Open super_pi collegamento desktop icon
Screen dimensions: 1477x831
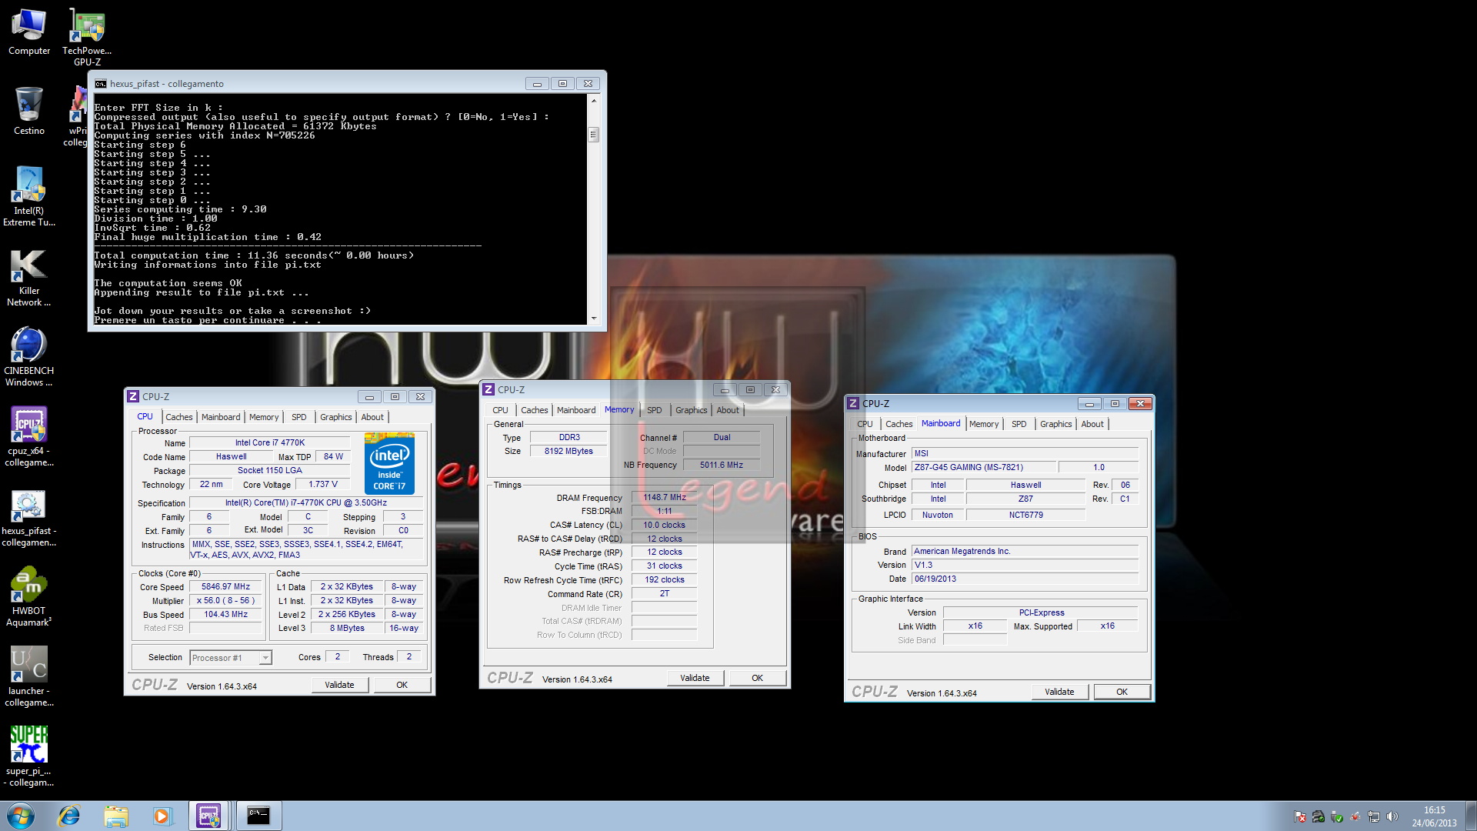(x=29, y=756)
